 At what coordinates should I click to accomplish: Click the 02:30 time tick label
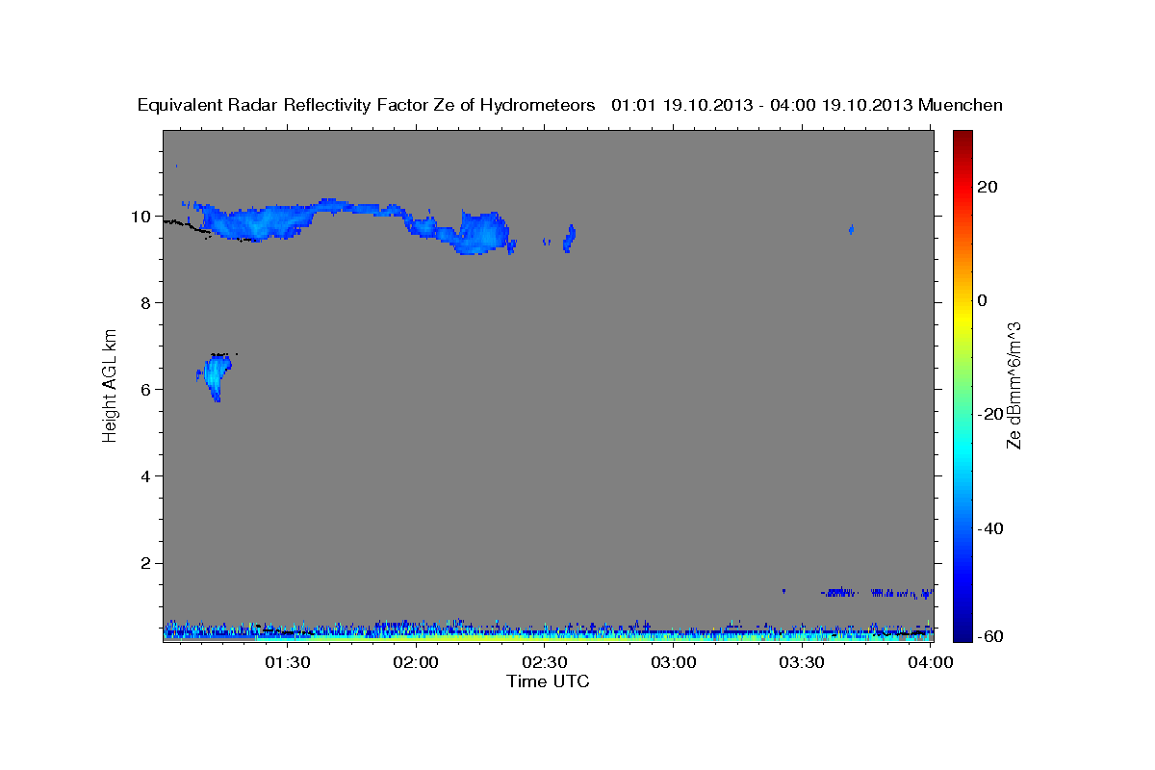(545, 662)
